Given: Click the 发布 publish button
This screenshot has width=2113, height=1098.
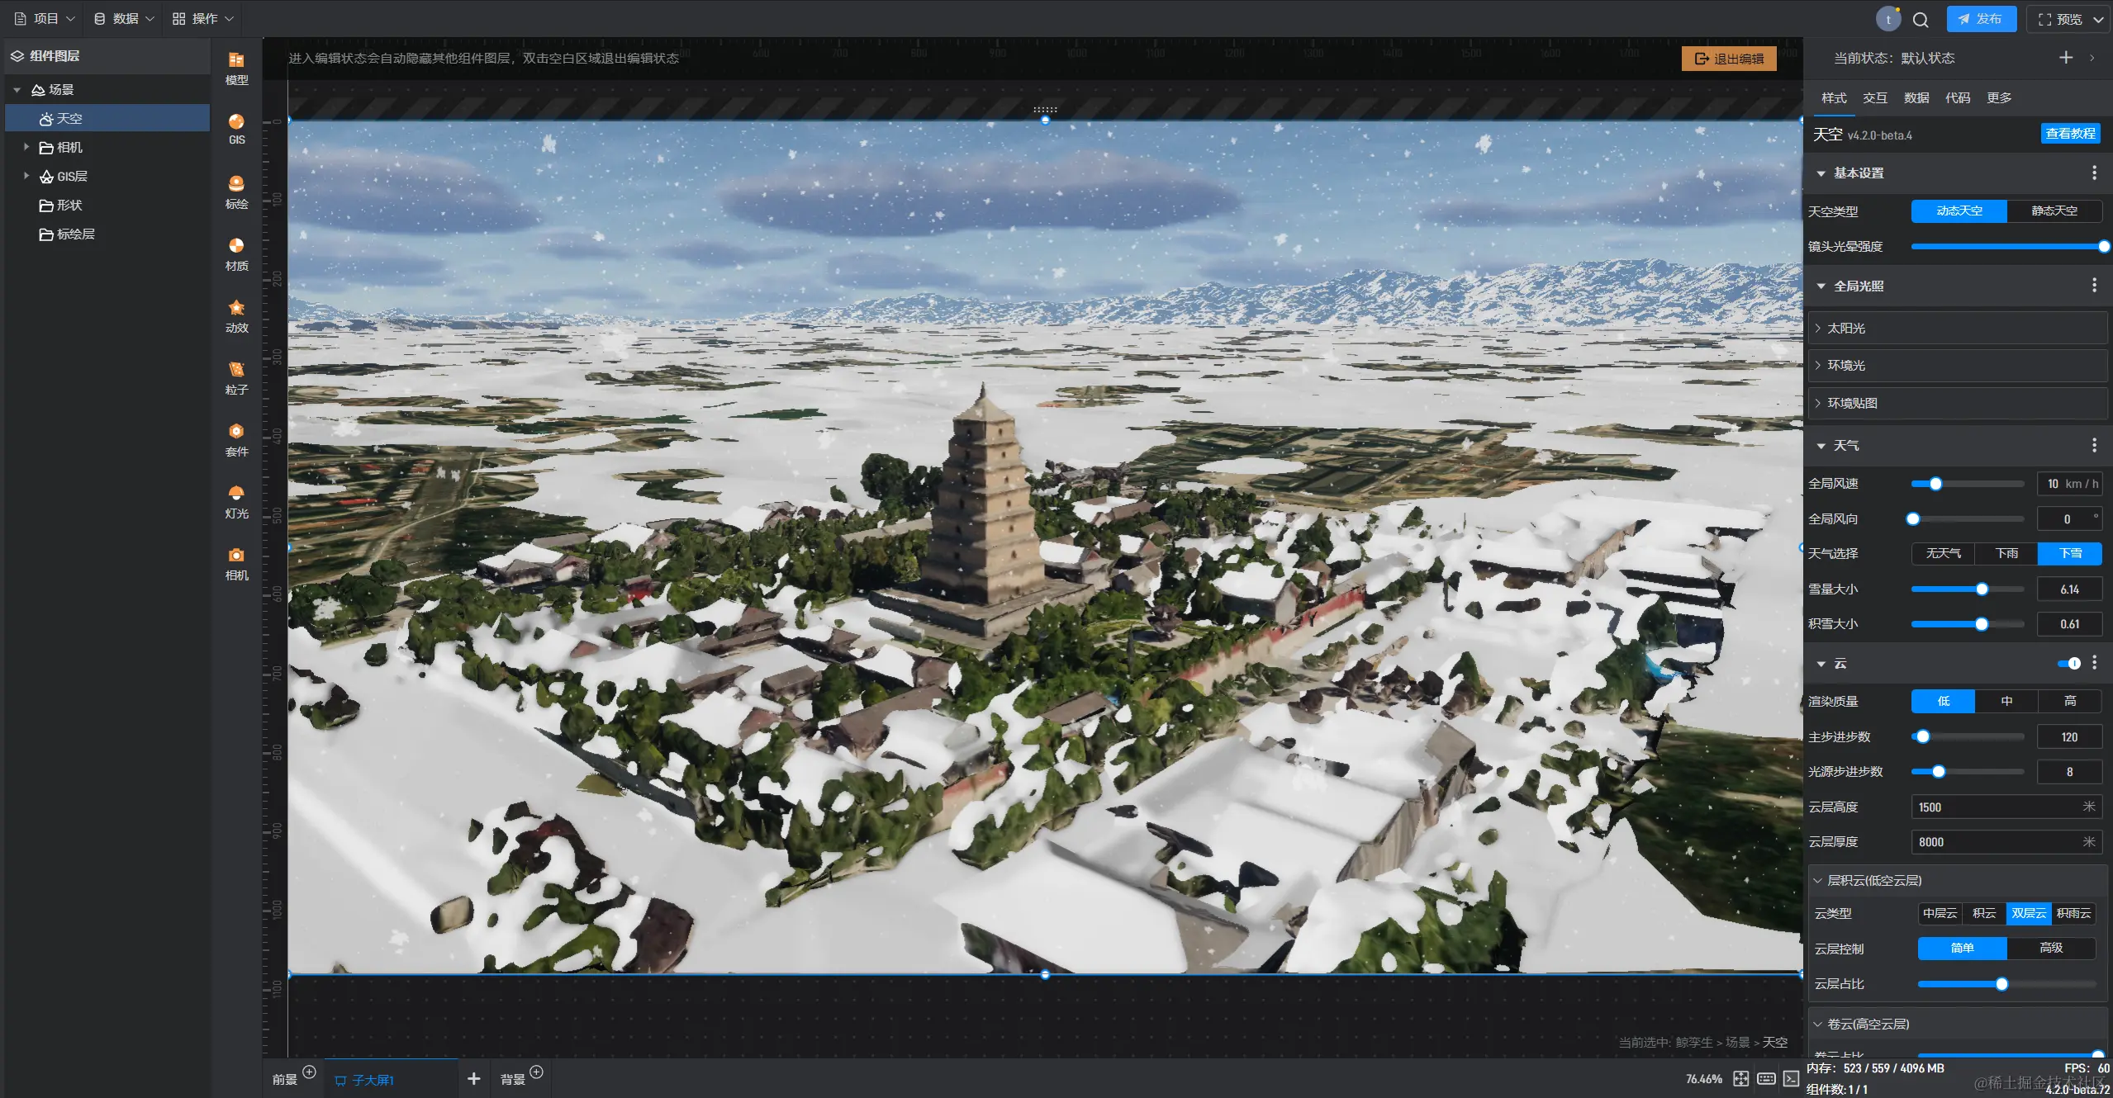Looking at the screenshot, I should point(1980,19).
